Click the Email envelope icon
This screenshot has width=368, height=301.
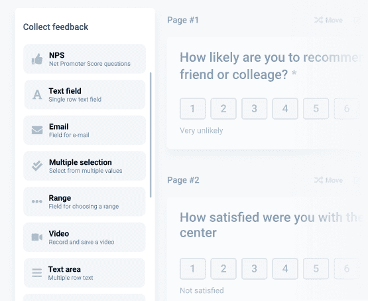point(37,130)
